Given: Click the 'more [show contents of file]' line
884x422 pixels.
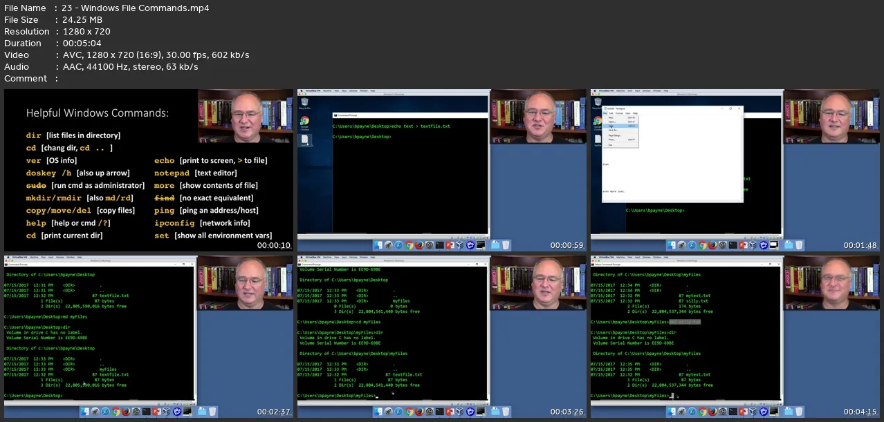Looking at the screenshot, I should (x=206, y=185).
